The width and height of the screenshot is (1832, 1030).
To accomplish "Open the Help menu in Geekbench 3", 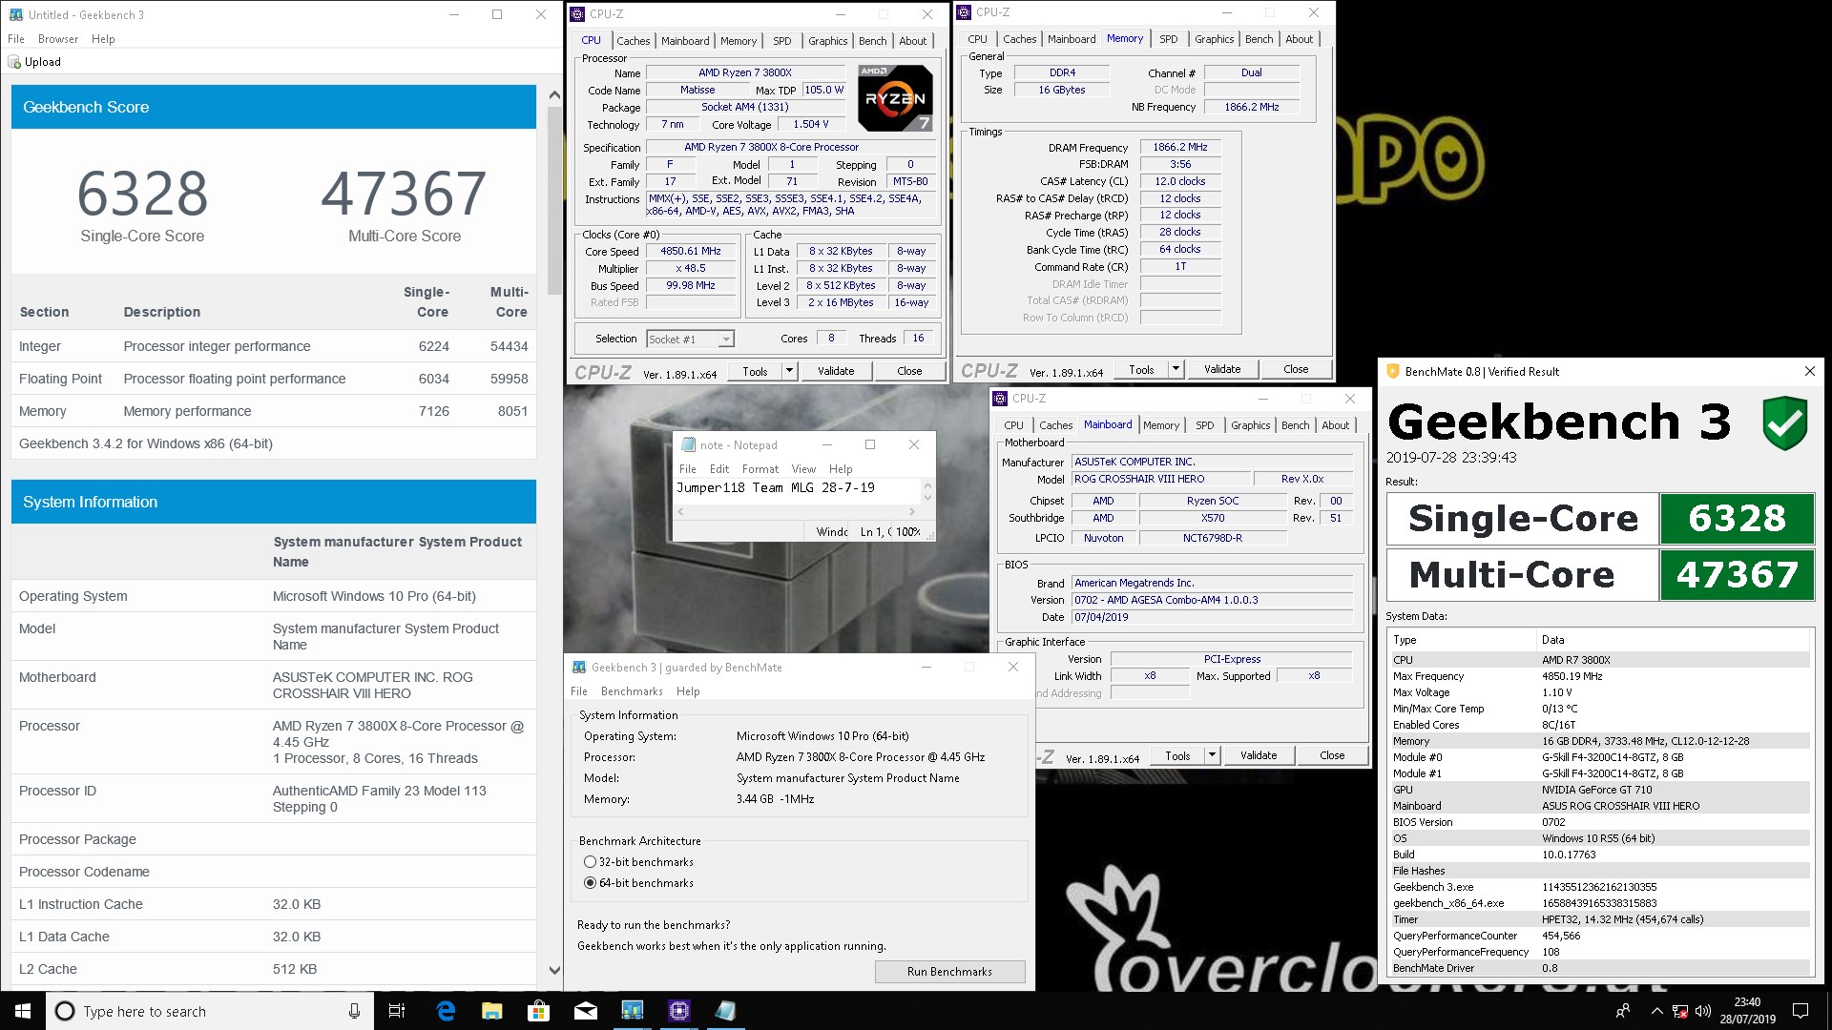I will (688, 691).
